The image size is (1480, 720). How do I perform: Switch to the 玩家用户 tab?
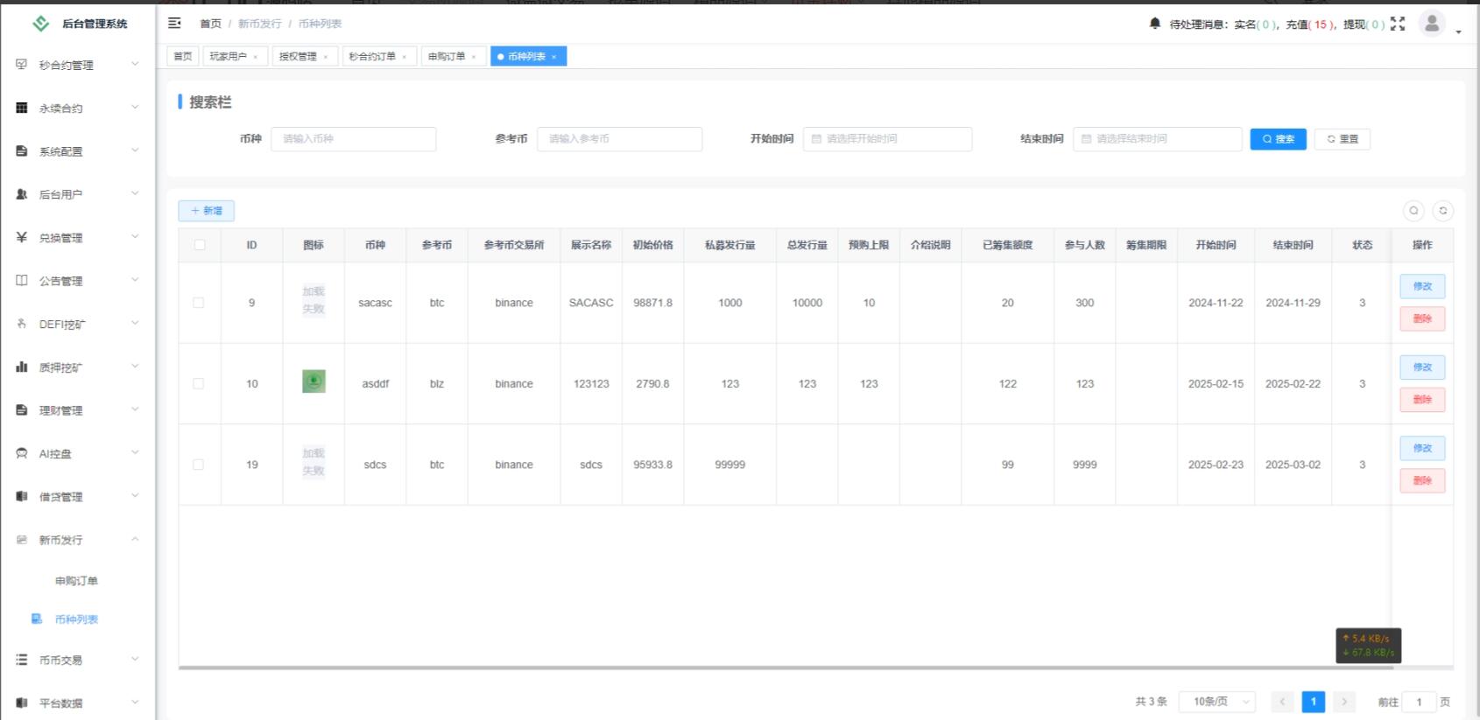click(228, 57)
